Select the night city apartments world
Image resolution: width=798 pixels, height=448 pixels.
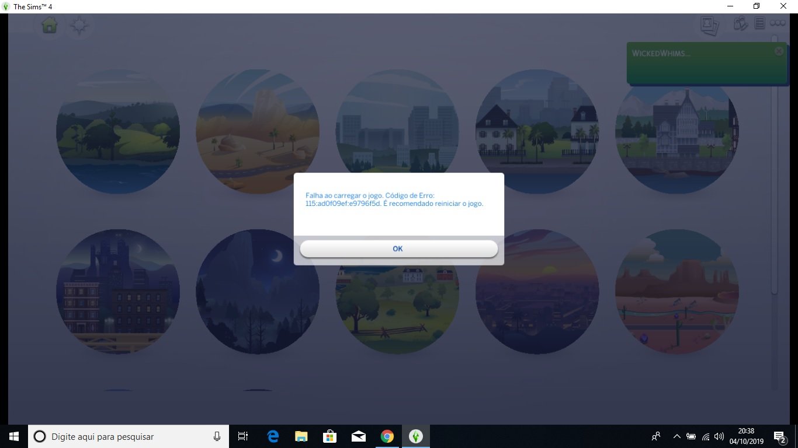tap(118, 291)
